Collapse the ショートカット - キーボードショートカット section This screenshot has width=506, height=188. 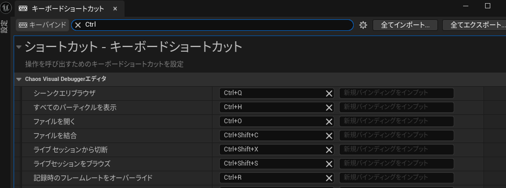point(19,48)
